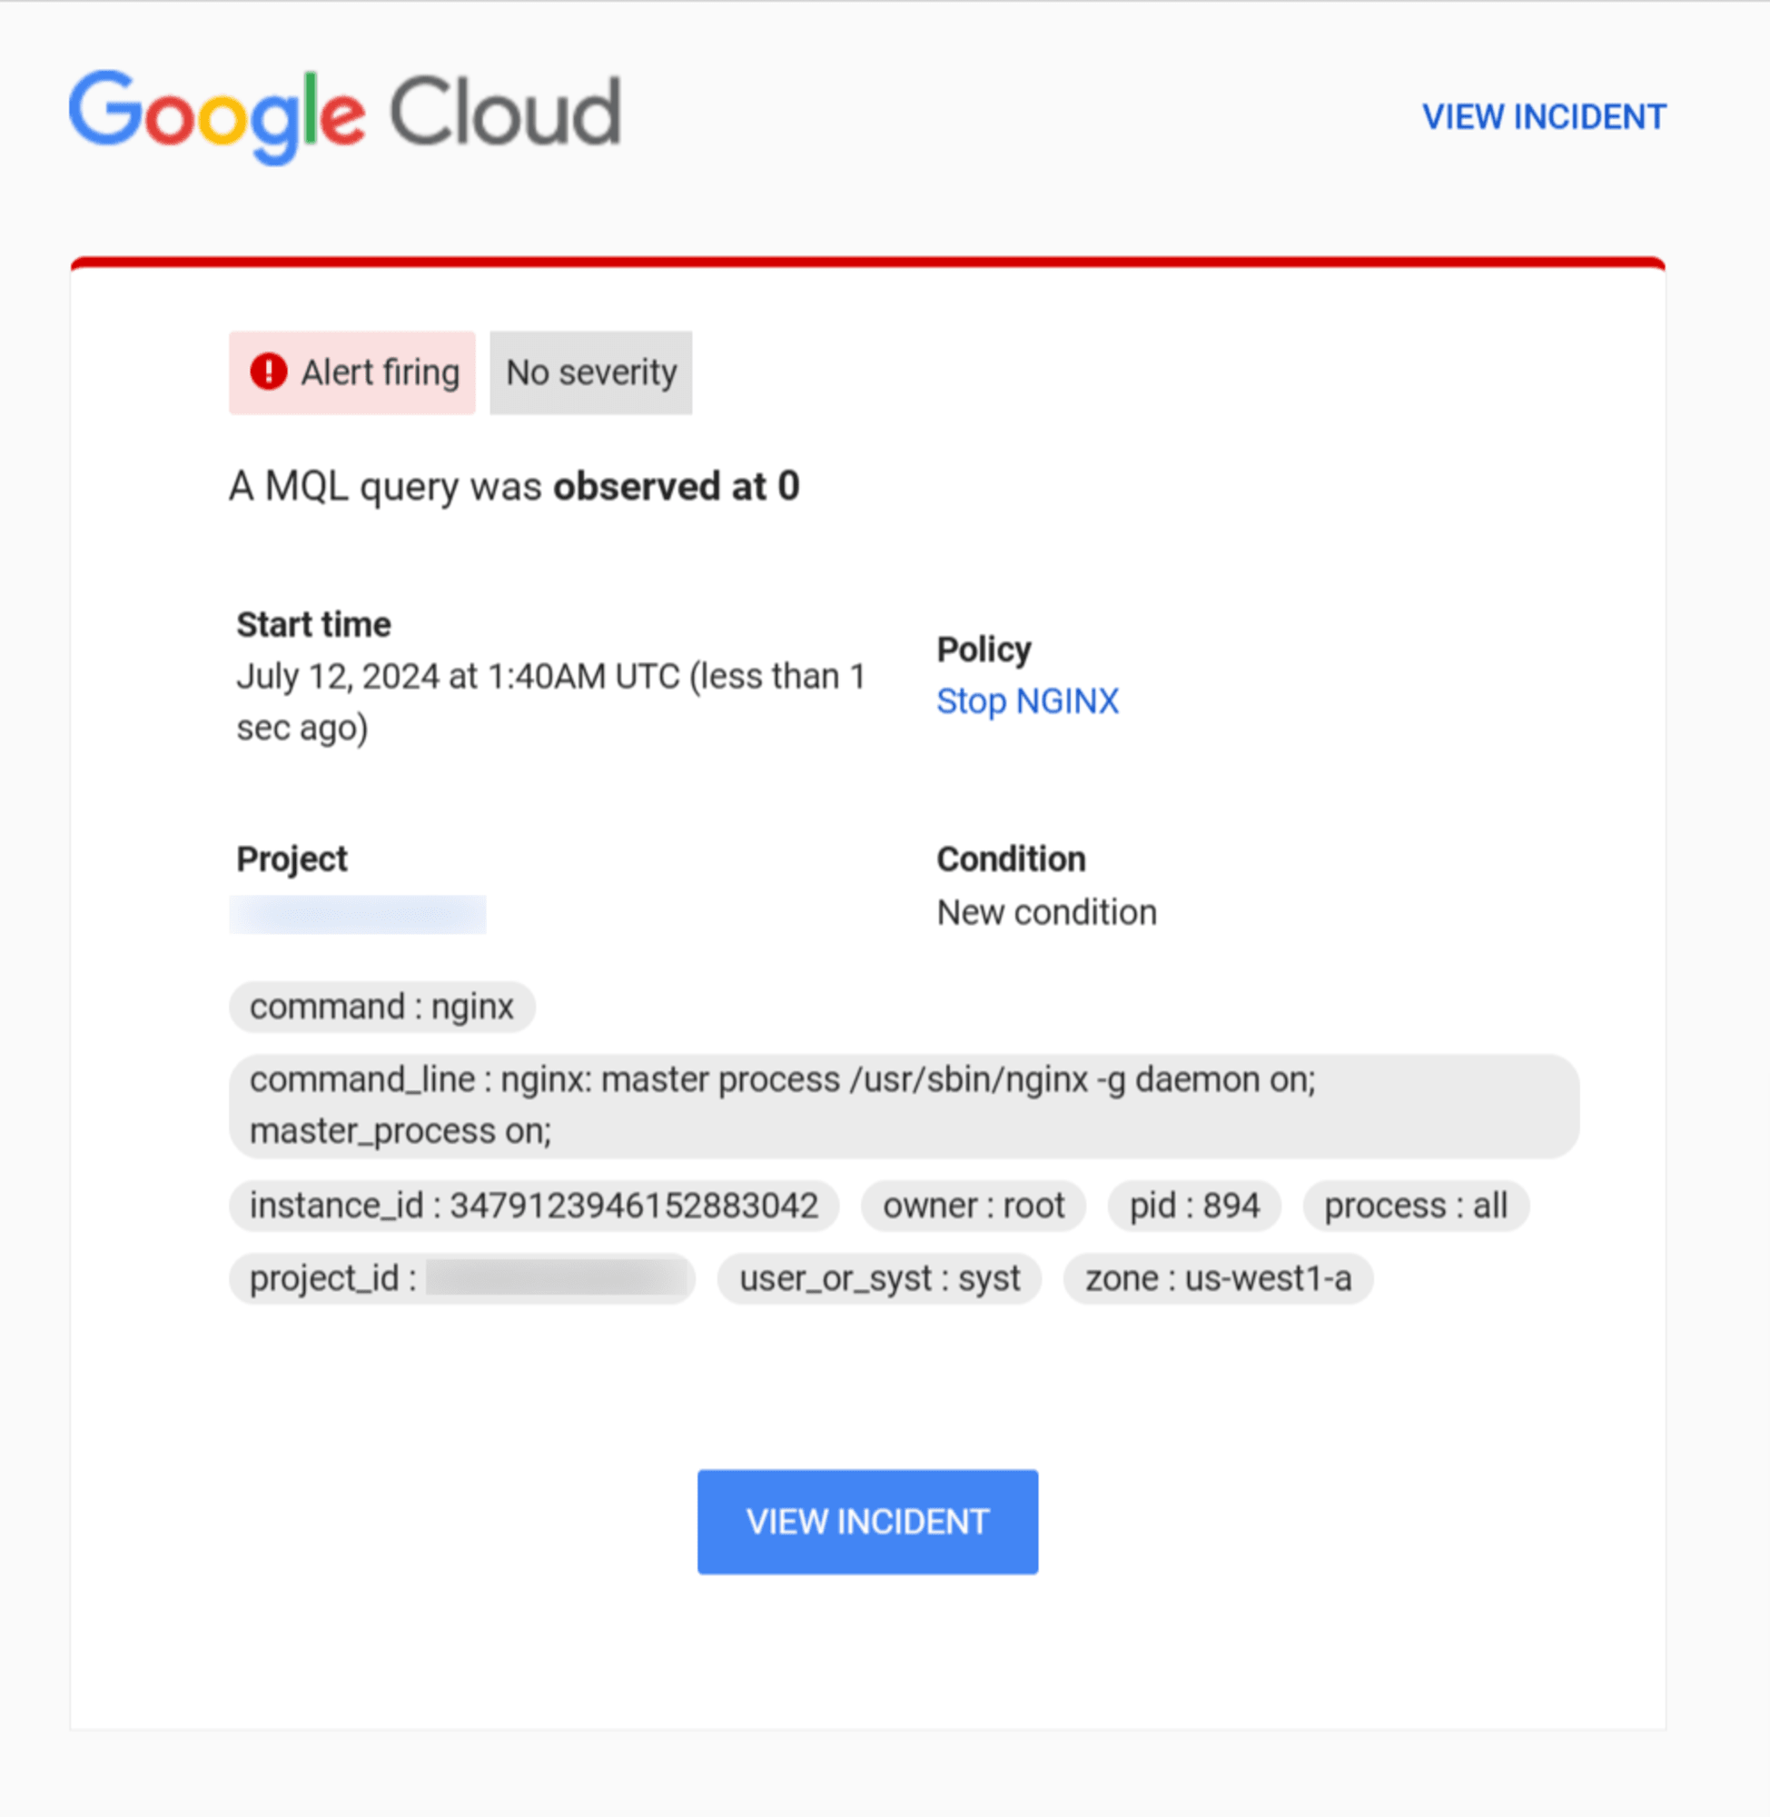Select the command_line label chip

click(904, 1106)
